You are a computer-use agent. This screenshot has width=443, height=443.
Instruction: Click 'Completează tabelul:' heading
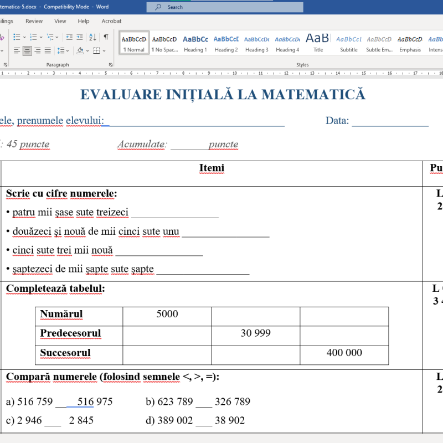(x=55, y=289)
